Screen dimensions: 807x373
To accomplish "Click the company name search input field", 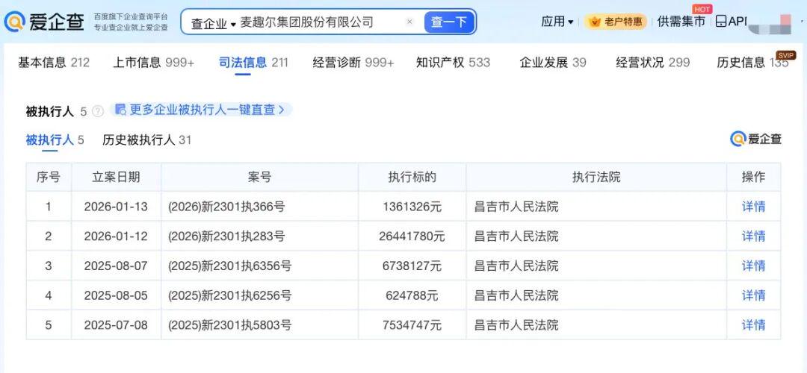I will (318, 22).
